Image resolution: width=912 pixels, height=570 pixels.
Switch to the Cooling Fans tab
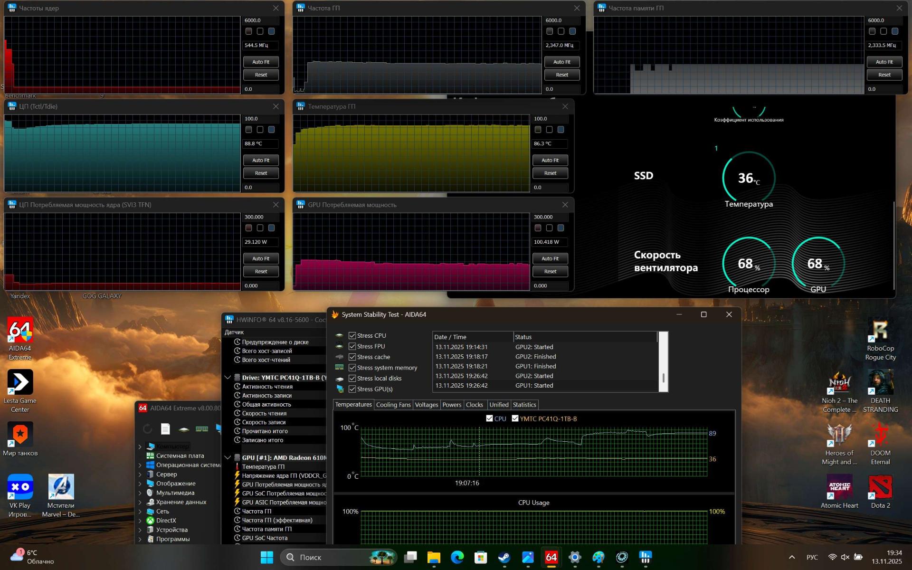tap(393, 405)
